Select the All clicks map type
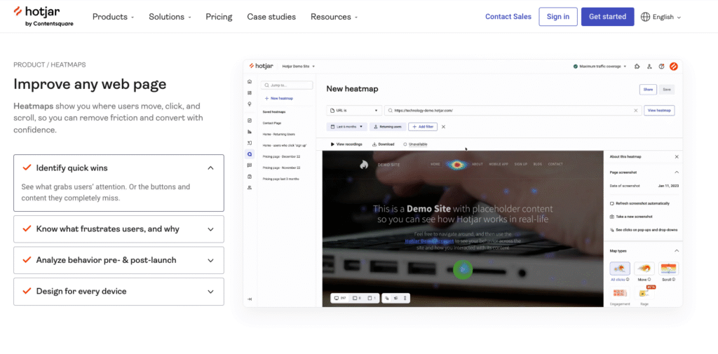 click(x=620, y=268)
